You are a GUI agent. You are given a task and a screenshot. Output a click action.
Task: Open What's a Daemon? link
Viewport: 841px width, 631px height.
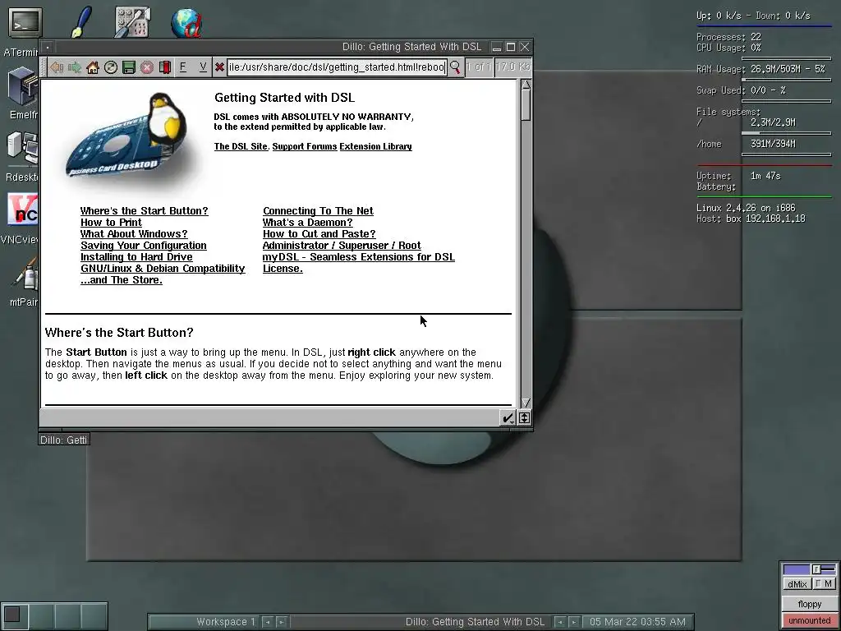click(308, 222)
